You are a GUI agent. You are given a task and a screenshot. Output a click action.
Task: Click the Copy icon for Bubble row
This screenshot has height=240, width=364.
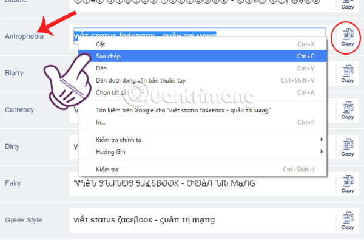[x=348, y=5]
